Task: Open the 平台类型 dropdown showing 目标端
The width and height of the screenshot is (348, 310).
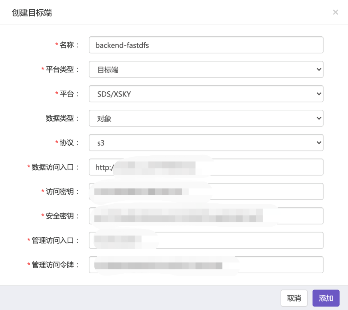Action: click(x=206, y=69)
